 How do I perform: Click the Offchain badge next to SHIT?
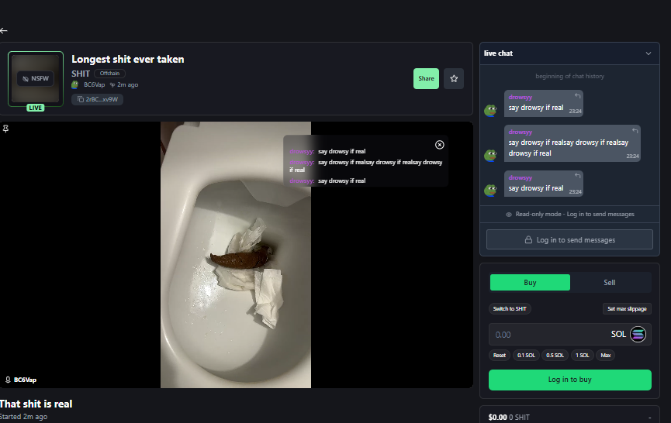109,74
